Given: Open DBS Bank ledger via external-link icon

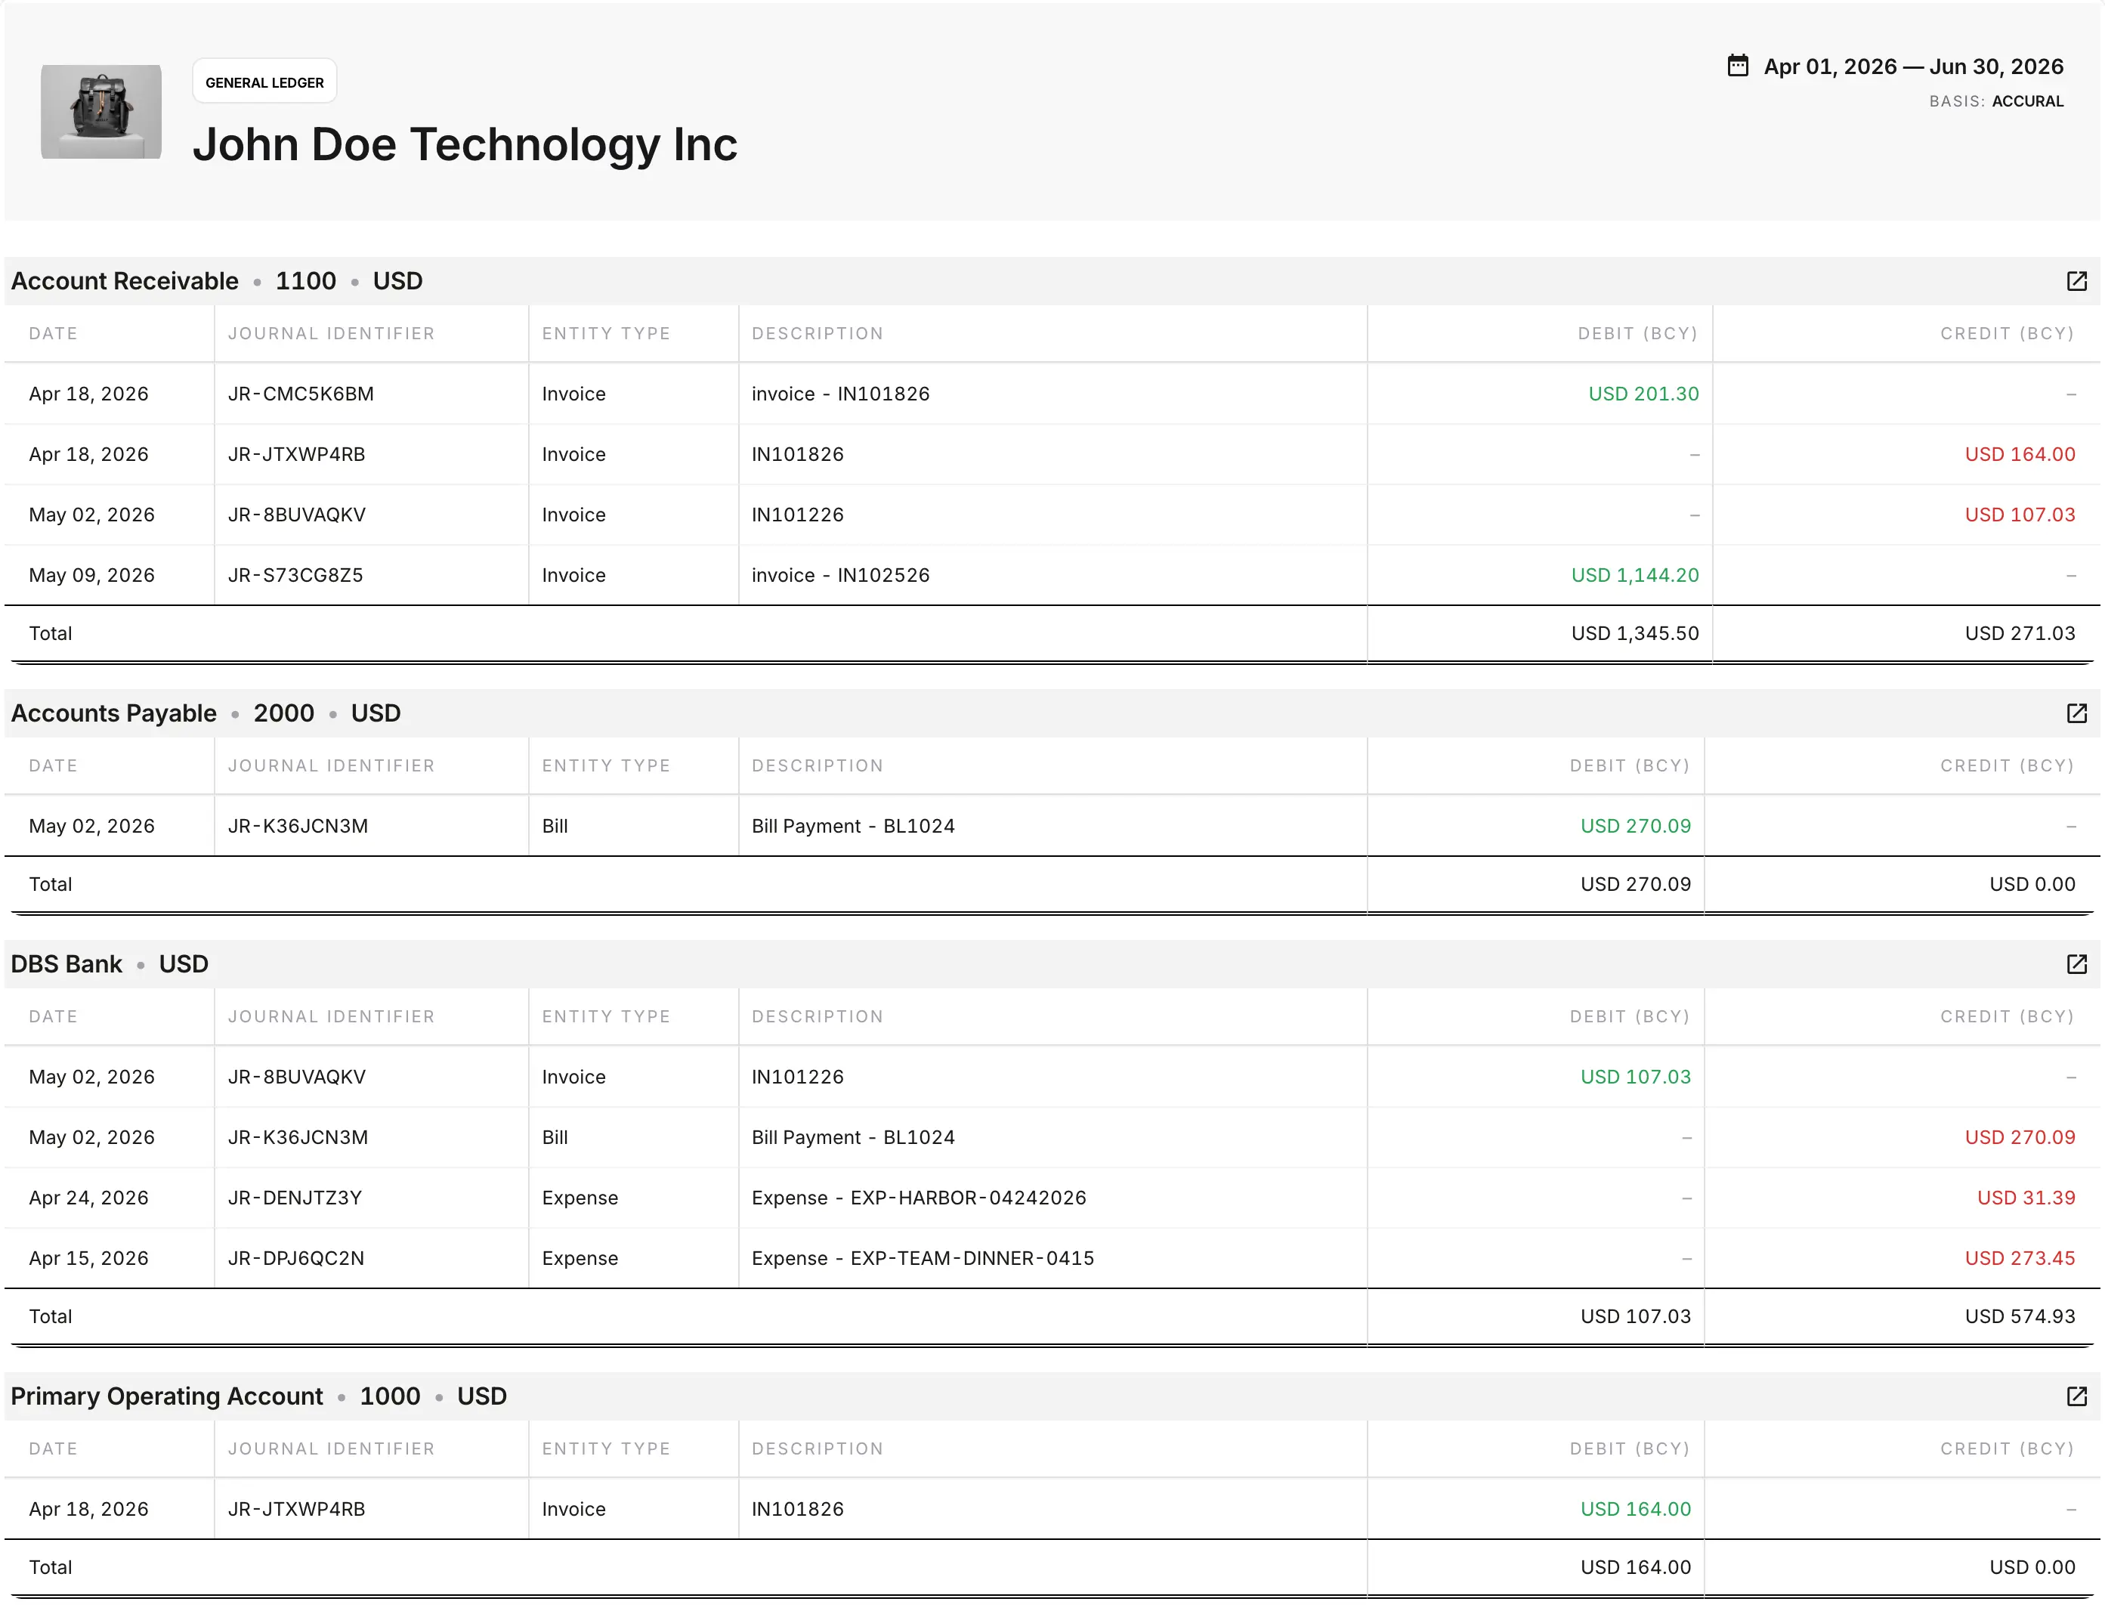Looking at the screenshot, I should 2076,964.
